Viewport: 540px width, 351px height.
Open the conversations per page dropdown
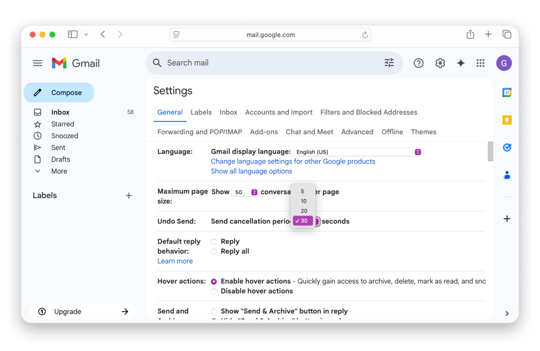pyautogui.click(x=245, y=192)
